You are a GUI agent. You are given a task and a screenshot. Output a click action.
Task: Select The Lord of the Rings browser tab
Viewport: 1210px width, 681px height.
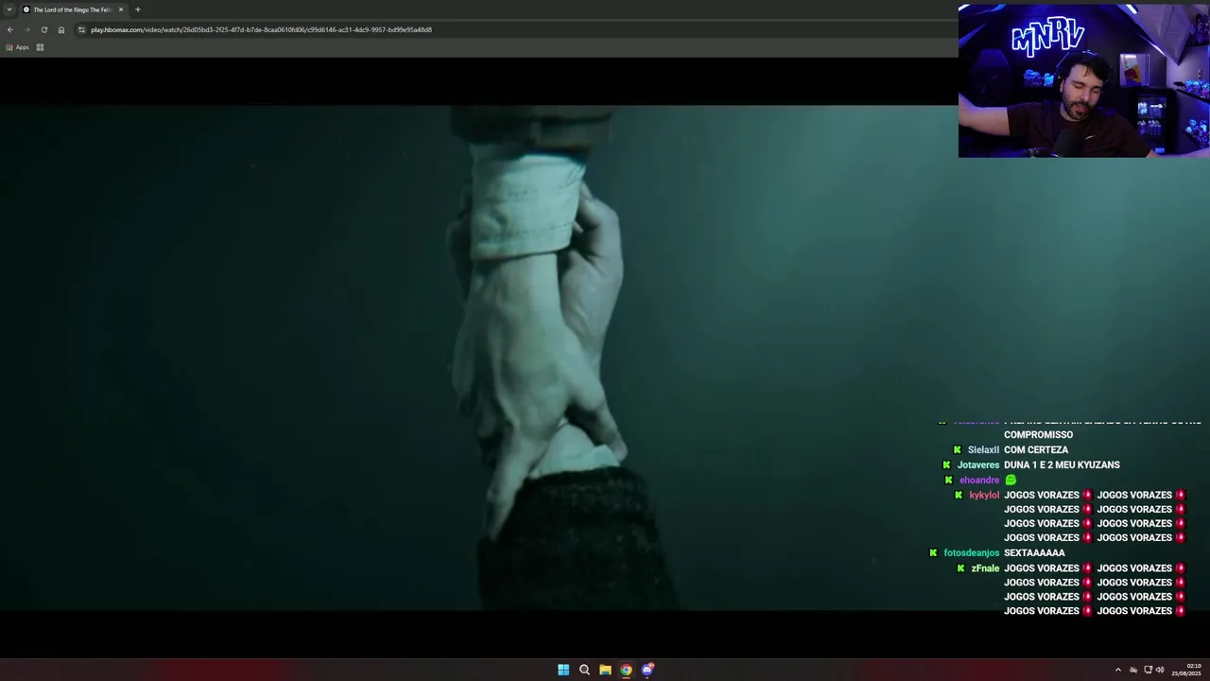[73, 9]
